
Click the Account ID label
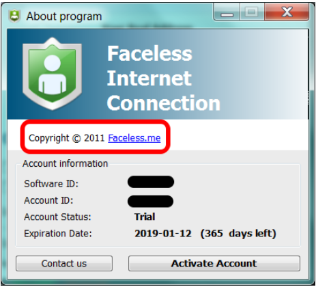[x=48, y=200]
